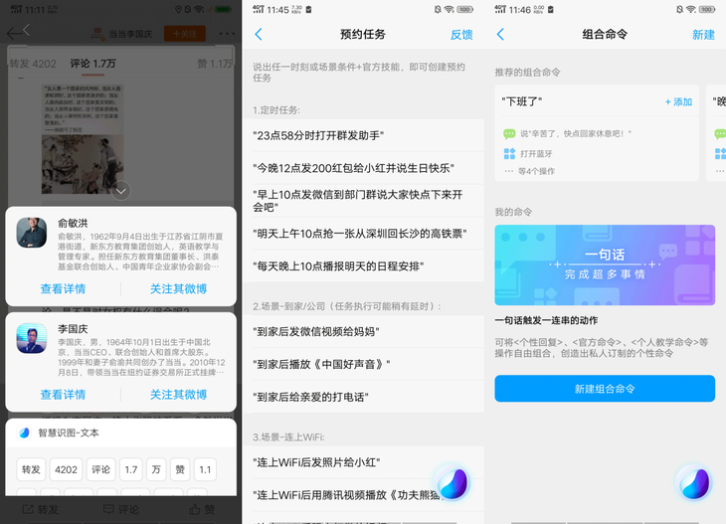
Task: Open the three-dot menu on Weibo header
Action: tap(227, 34)
